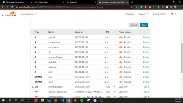The width and height of the screenshot is (183, 103).
Task: Click the Proxy status column header
Action: [x=125, y=32]
